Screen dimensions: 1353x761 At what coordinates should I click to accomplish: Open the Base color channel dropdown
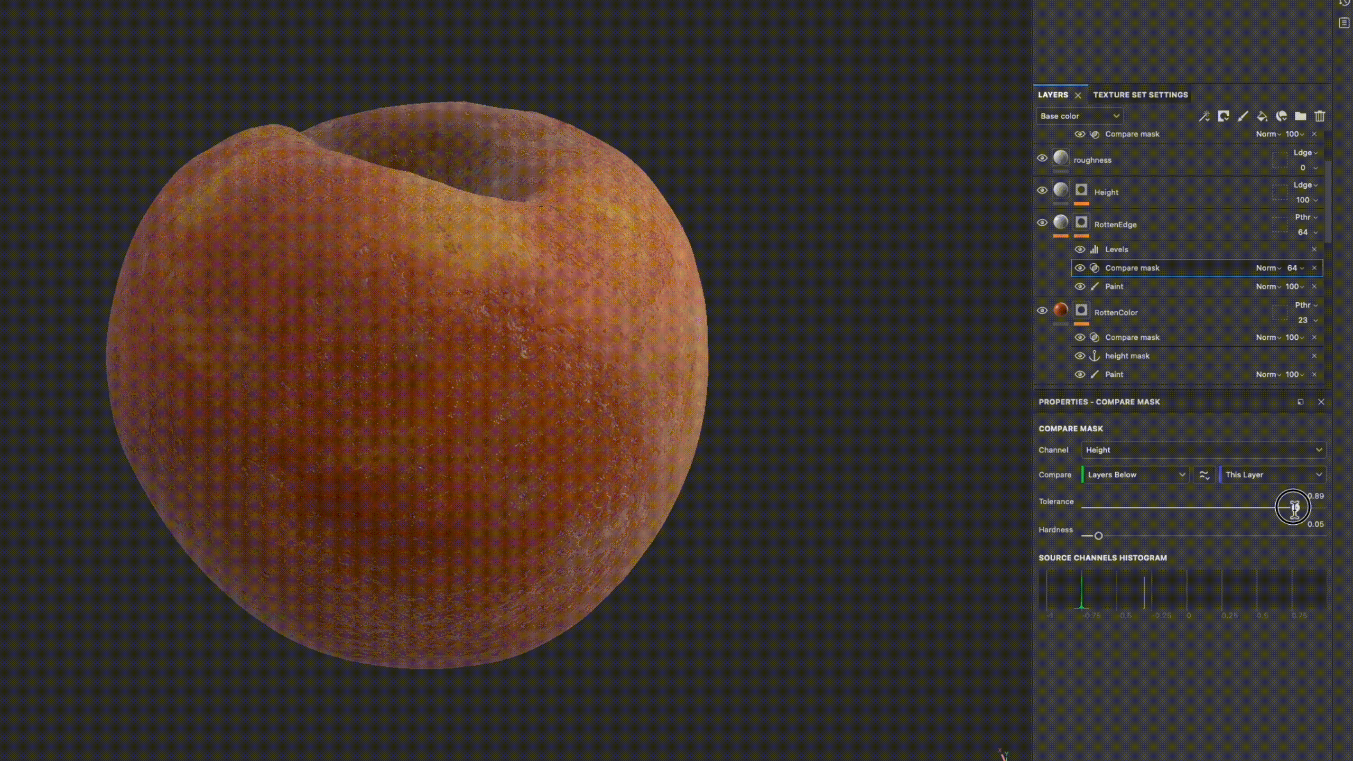(x=1079, y=116)
